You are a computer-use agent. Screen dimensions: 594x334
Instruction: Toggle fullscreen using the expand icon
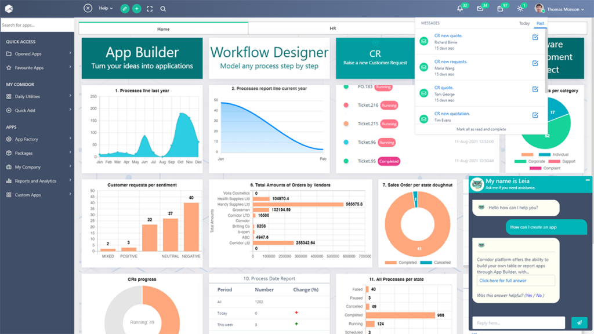coord(150,9)
